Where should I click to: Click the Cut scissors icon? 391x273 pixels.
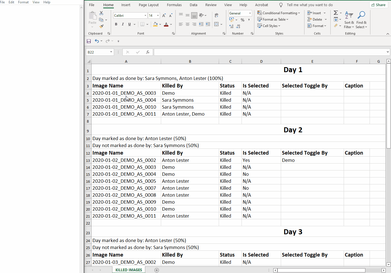pyautogui.click(x=101, y=13)
